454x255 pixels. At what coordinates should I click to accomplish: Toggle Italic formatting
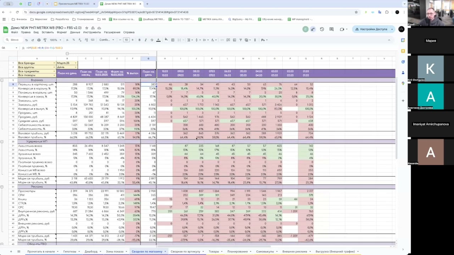click(145, 40)
